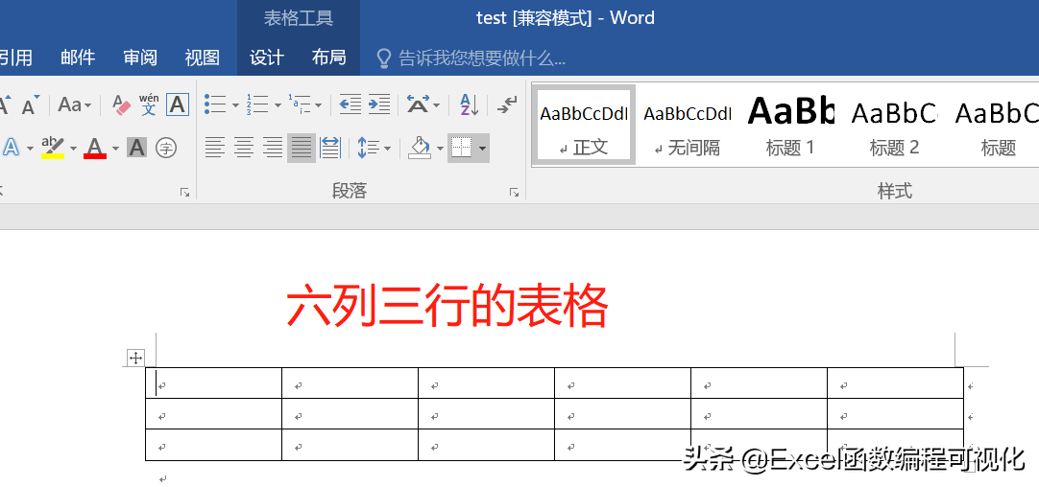
Task: Click Decrease Indent icon
Action: 350,104
